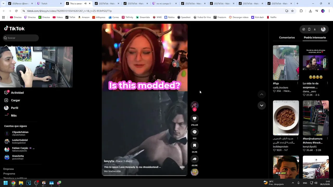Go to next video with down arrow
This screenshot has width=333, height=187.
261,105
